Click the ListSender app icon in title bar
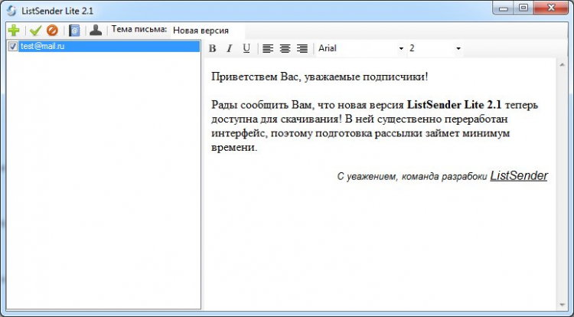The height and width of the screenshot is (317, 574). pyautogui.click(x=11, y=11)
